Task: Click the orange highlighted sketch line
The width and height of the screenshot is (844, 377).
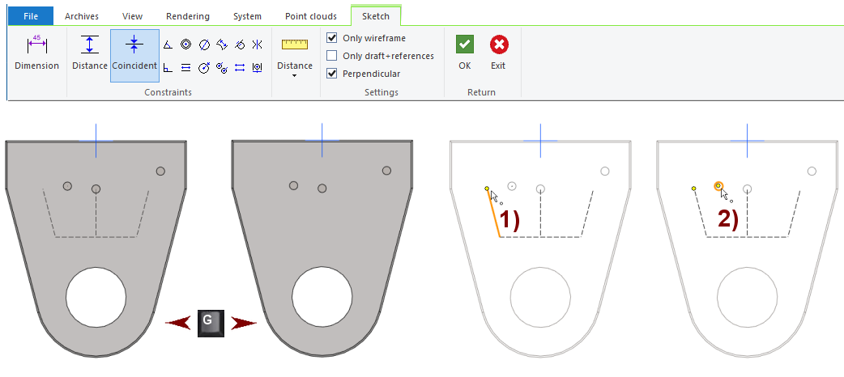Action: (492, 213)
